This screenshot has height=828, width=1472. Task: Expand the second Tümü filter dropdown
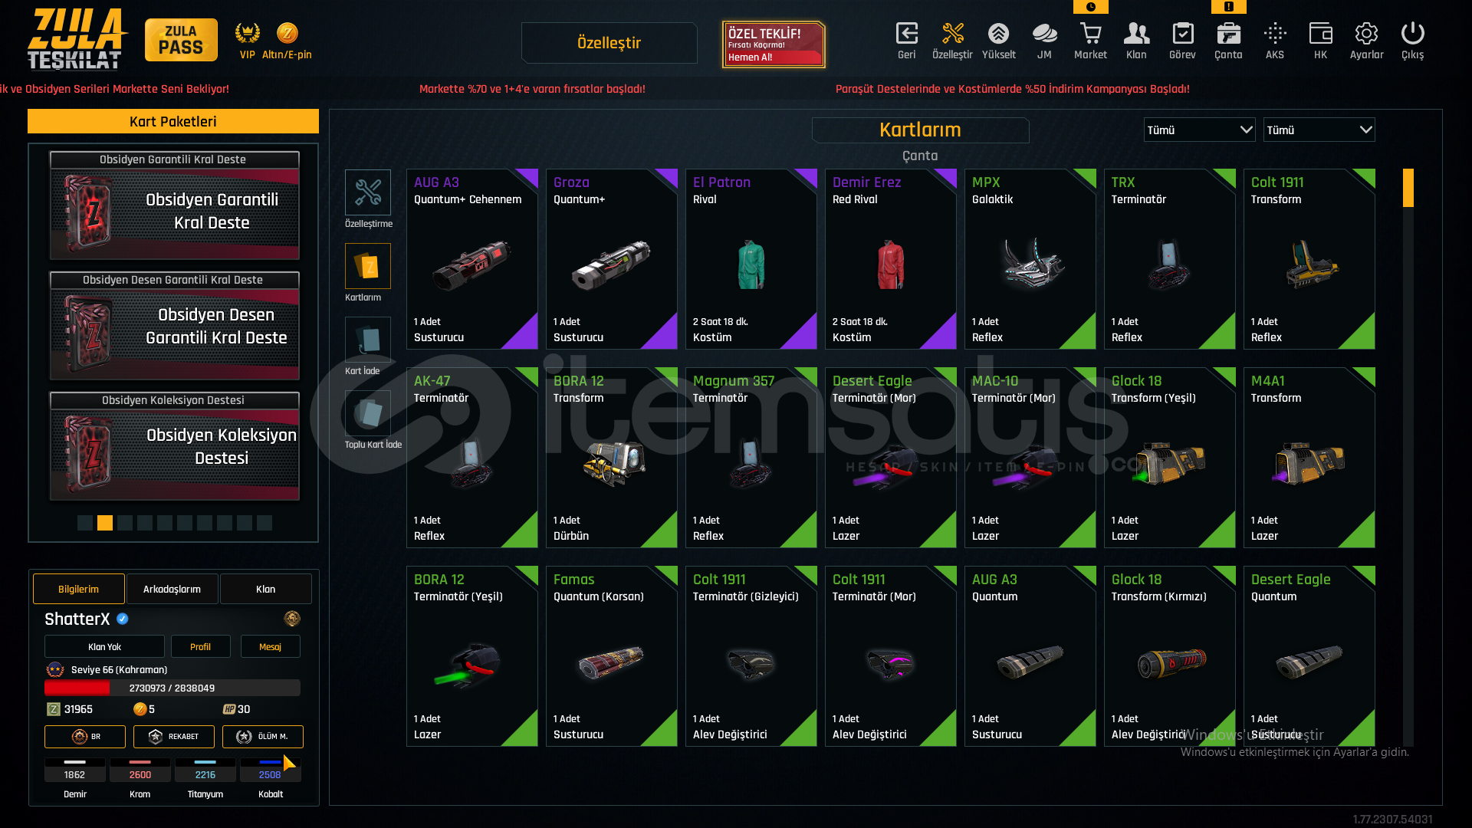[1319, 130]
